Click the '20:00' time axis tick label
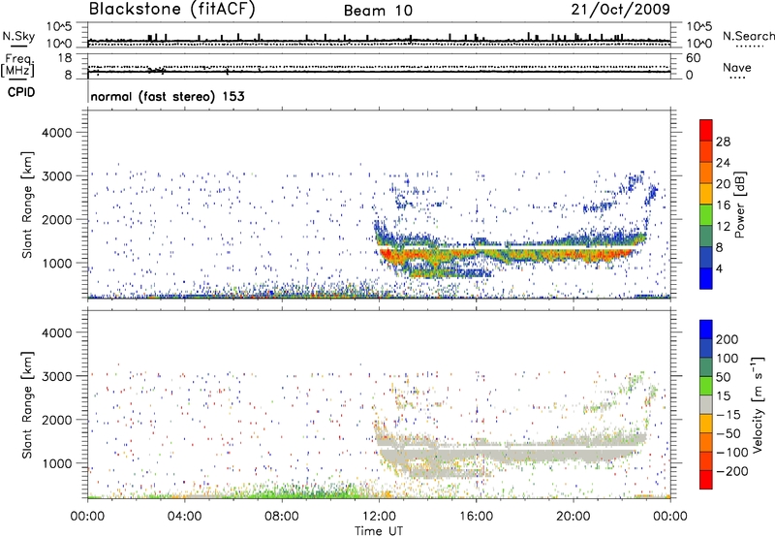The height and width of the screenshot is (537, 775). [573, 517]
